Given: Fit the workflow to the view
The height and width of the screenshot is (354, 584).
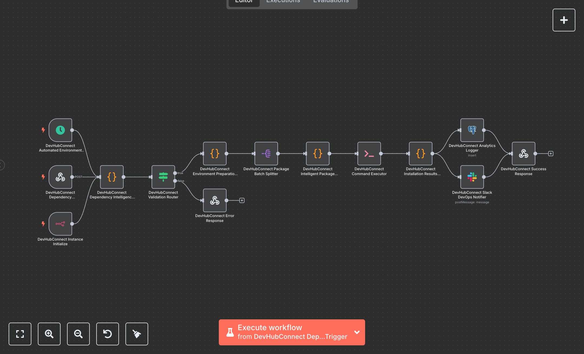Looking at the screenshot, I should click(20, 334).
